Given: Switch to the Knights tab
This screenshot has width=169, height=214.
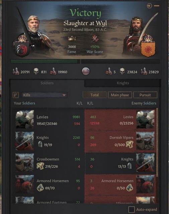Looking at the screenshot, I should (123, 83).
